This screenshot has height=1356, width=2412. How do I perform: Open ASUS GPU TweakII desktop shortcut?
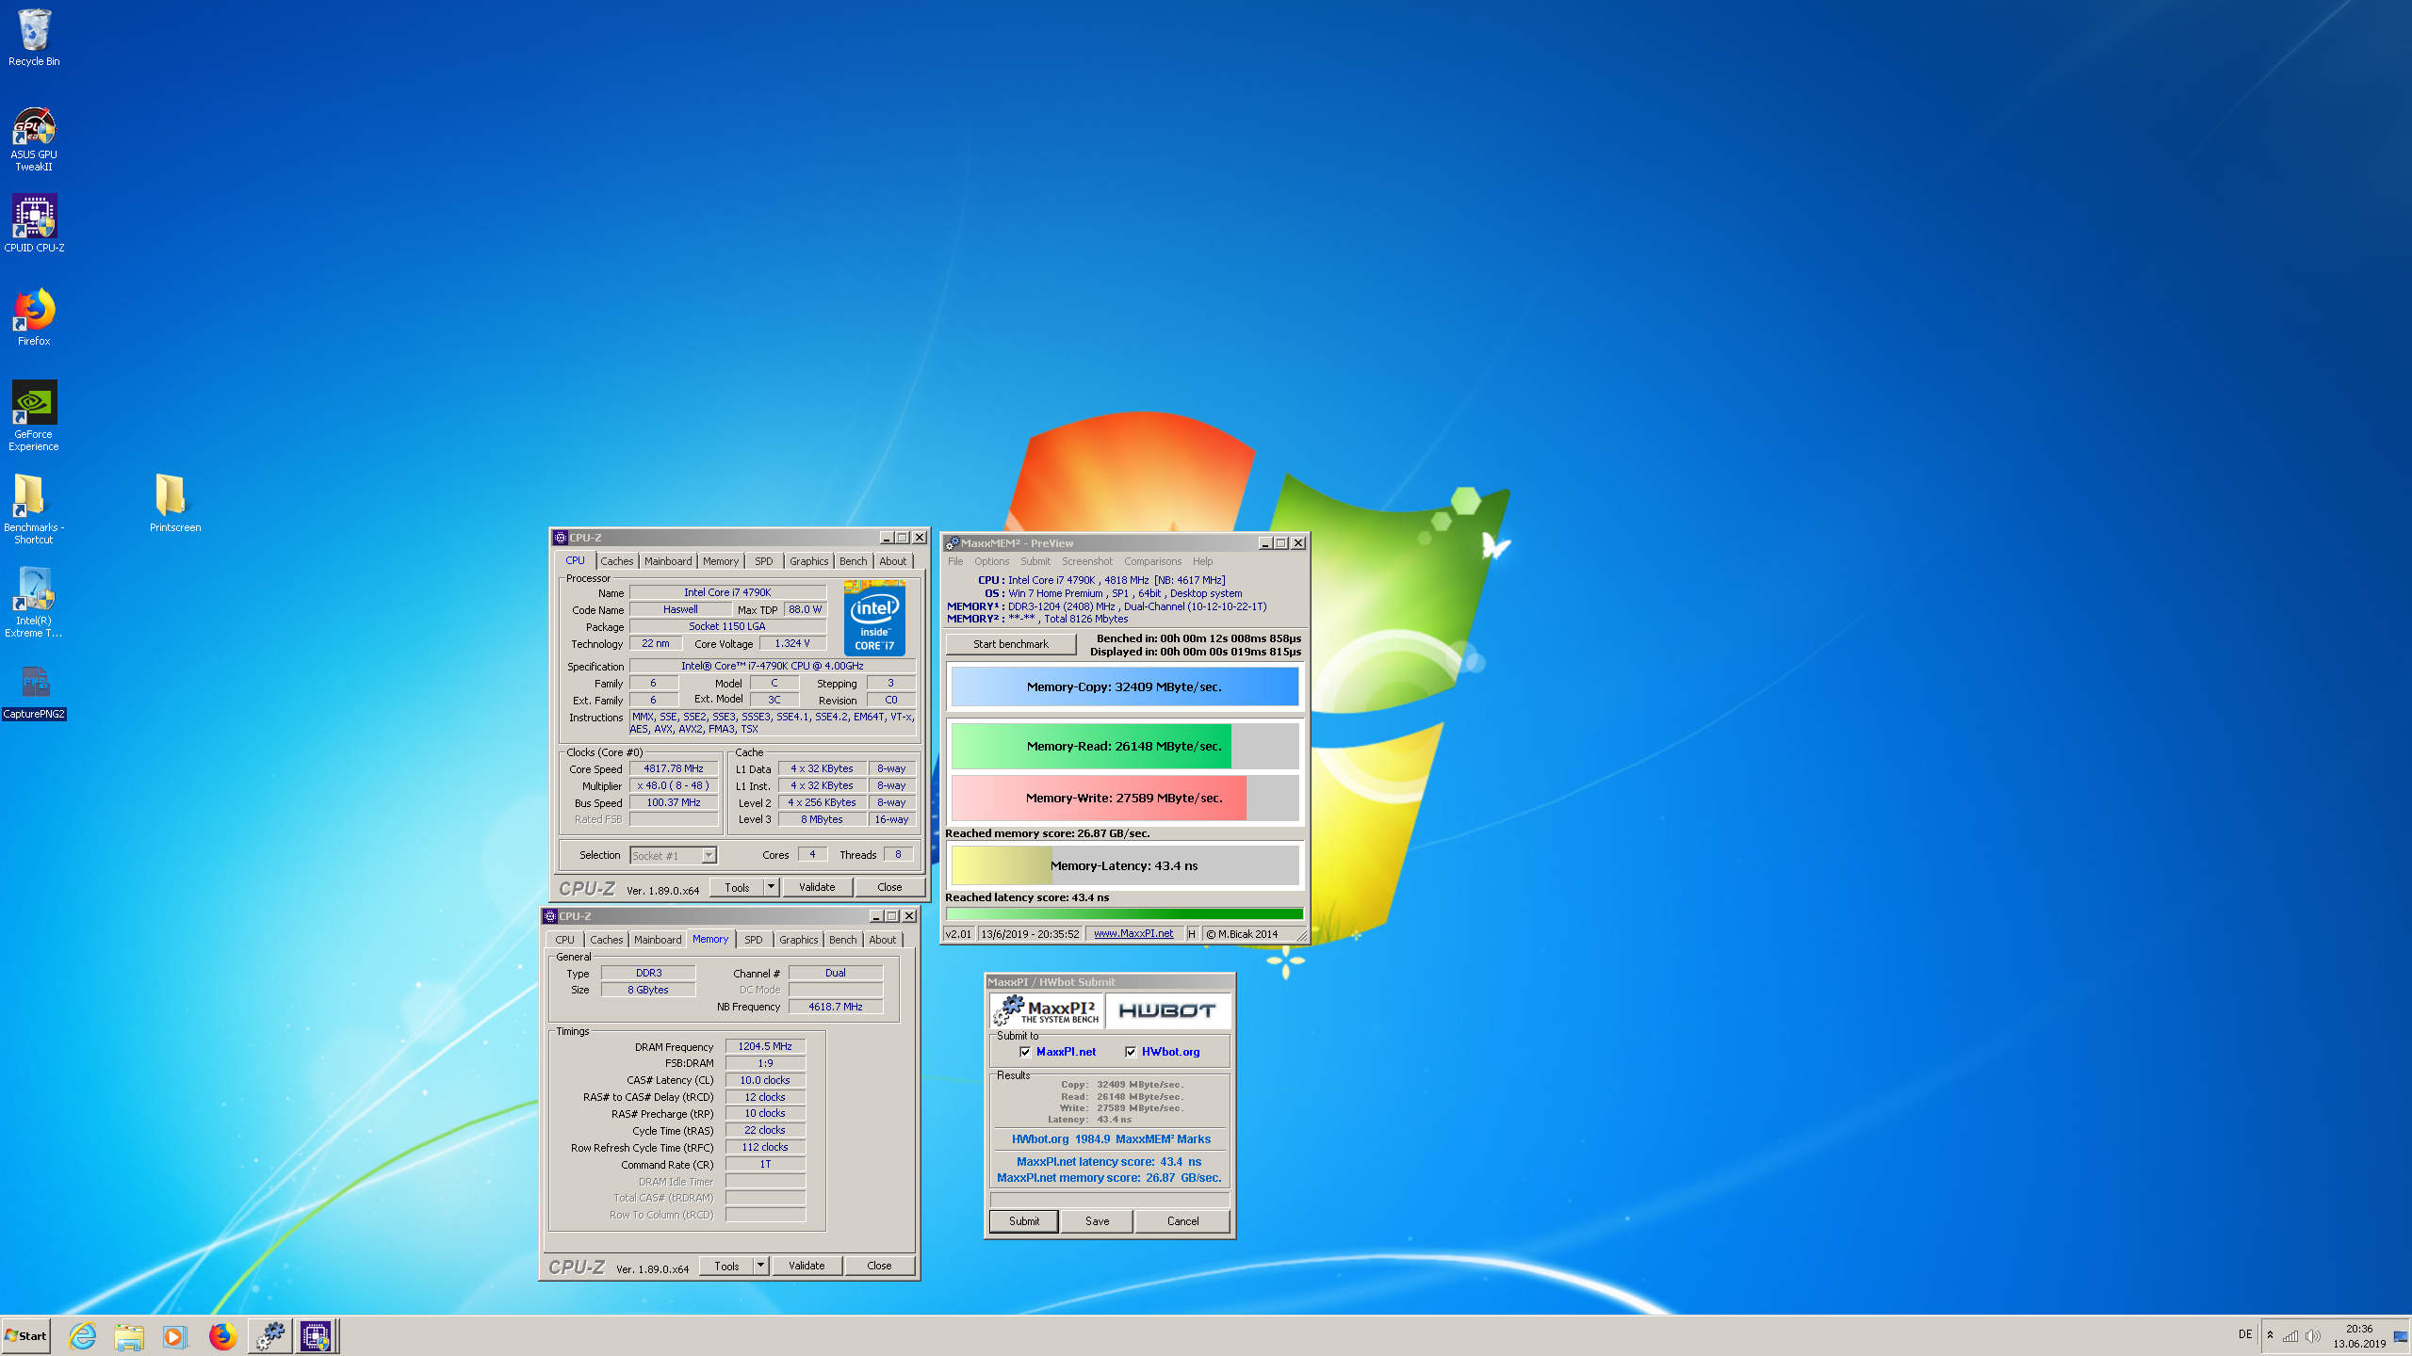point(34,139)
